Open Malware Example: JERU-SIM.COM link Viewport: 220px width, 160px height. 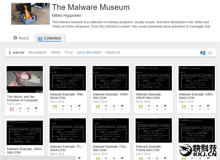pyautogui.click(x=25, y=151)
